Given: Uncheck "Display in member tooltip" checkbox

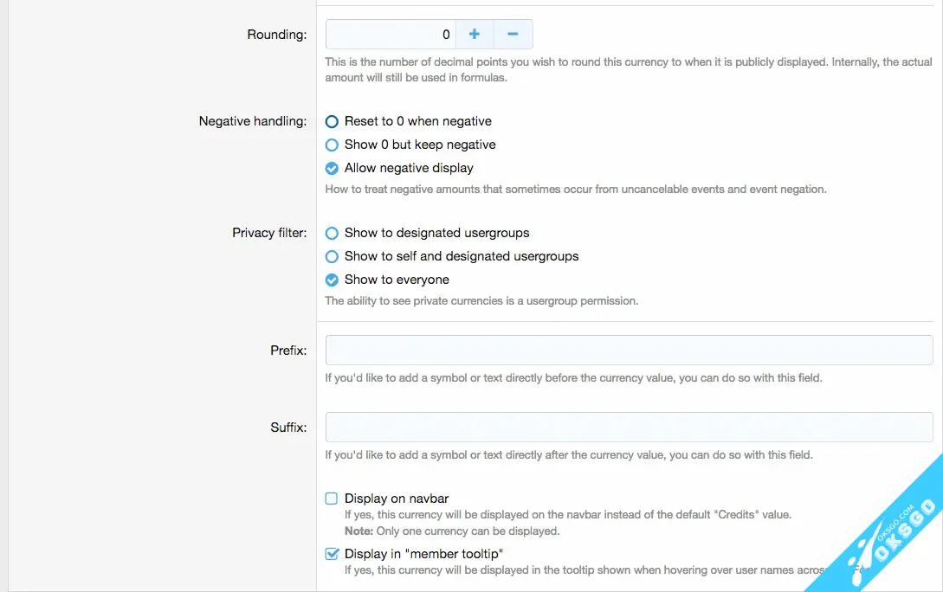Looking at the screenshot, I should point(332,554).
